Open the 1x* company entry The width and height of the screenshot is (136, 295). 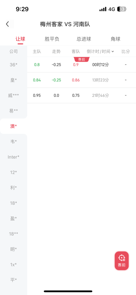coord(14,265)
